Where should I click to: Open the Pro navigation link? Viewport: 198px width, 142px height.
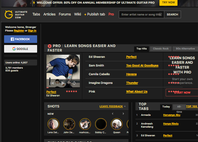[111, 14]
